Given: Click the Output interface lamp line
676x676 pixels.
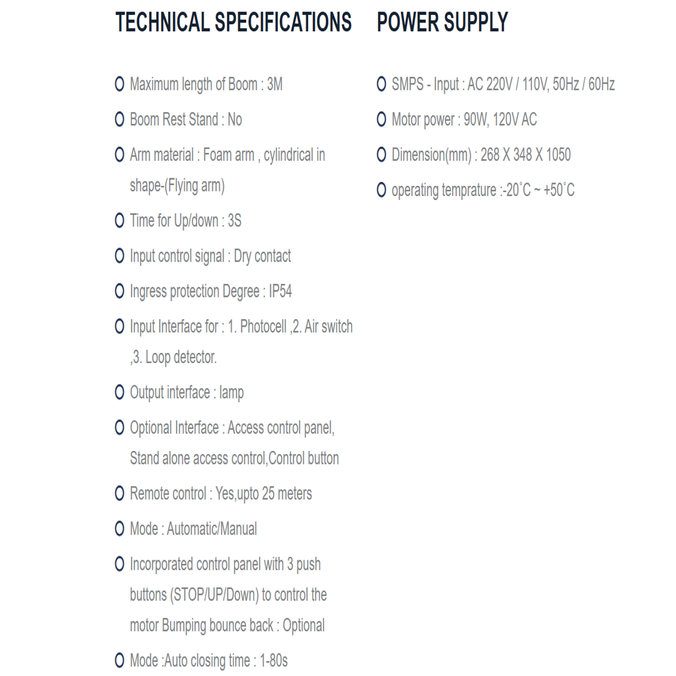Looking at the screenshot, I should [187, 393].
